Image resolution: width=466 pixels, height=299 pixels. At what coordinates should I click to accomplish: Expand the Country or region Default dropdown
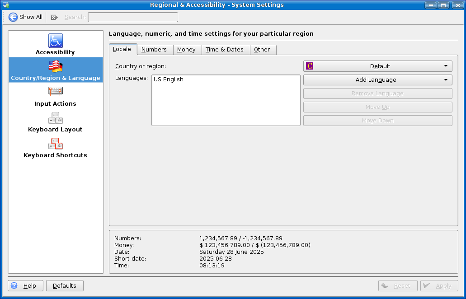pos(377,66)
